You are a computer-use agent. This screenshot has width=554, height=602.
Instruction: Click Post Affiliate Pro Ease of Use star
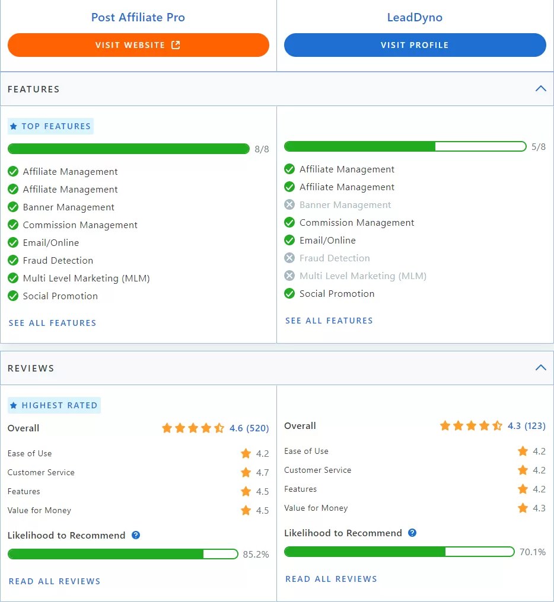[246, 453]
